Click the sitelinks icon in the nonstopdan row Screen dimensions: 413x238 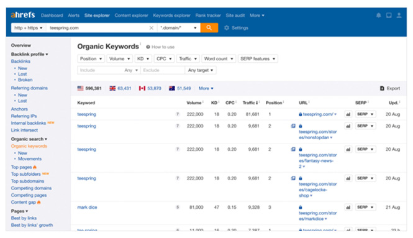(x=293, y=126)
